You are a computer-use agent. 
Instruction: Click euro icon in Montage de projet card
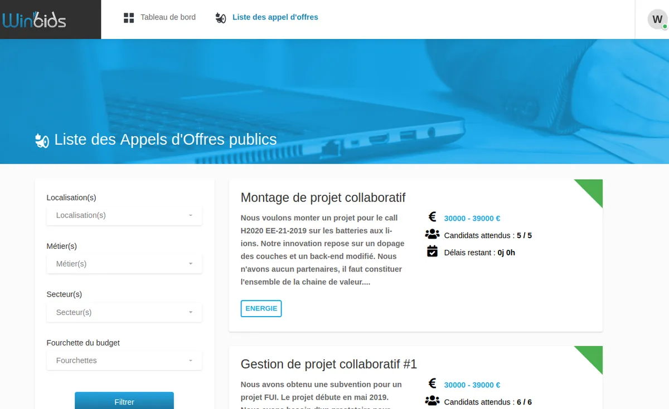coord(432,217)
